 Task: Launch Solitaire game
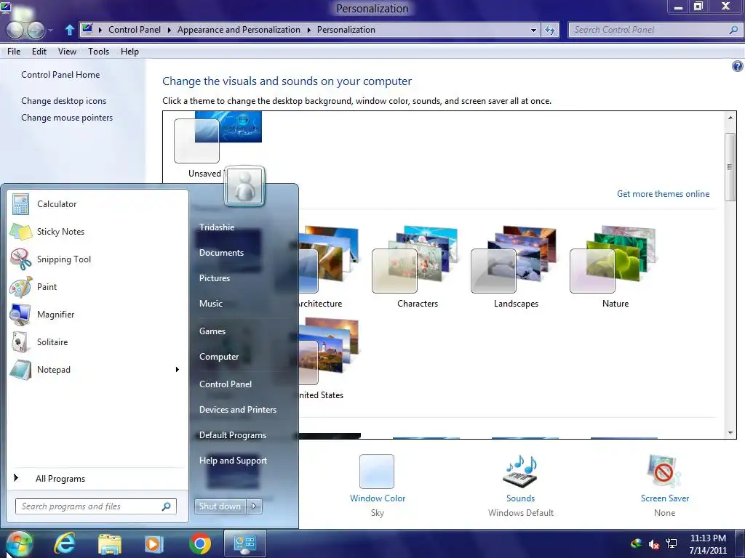pos(97,342)
